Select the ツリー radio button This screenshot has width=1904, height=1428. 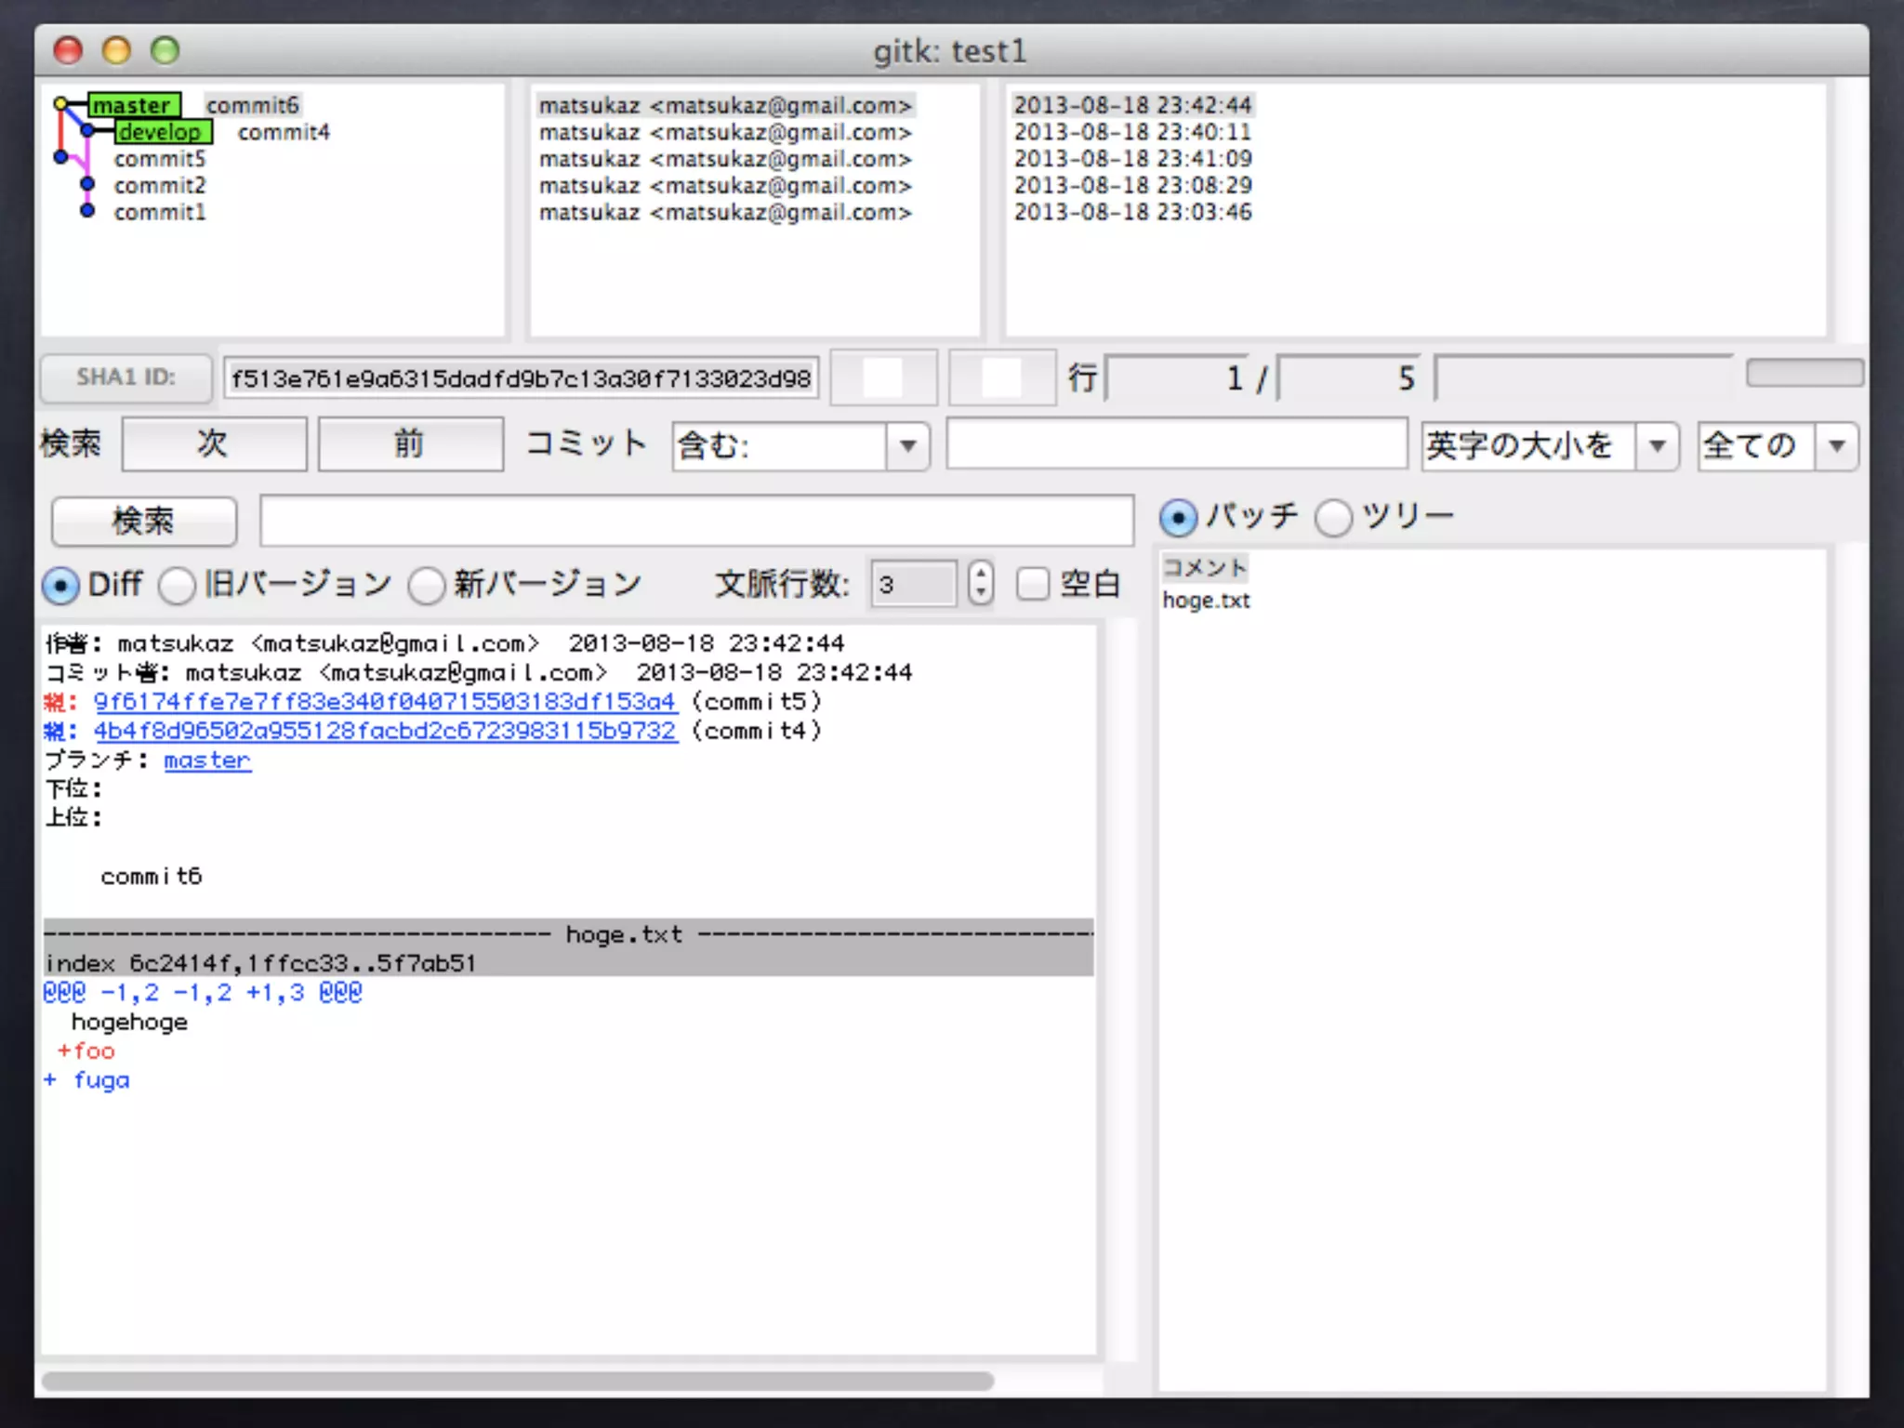1334,518
